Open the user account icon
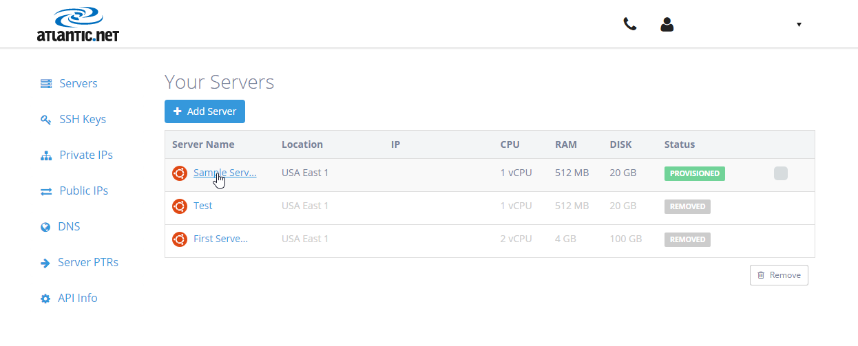This screenshot has height=346, width=858. 667,25
